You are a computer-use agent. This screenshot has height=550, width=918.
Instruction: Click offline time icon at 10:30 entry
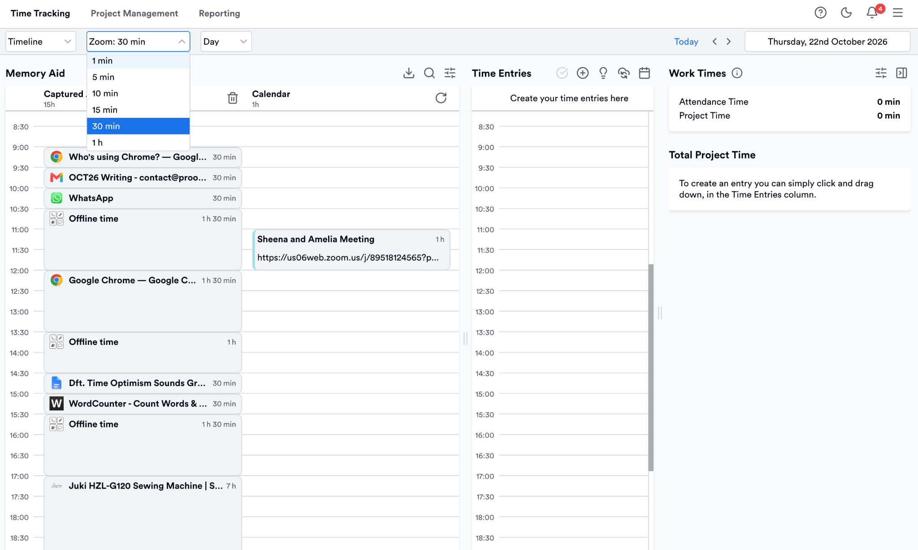pos(56,219)
